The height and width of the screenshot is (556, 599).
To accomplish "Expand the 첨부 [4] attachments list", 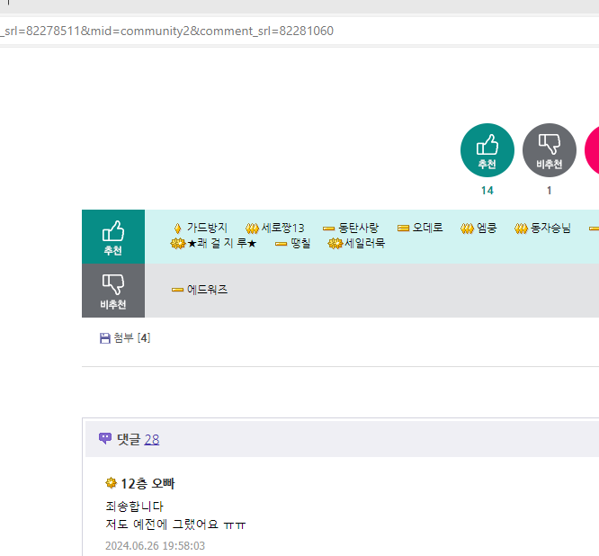I will [132, 337].
